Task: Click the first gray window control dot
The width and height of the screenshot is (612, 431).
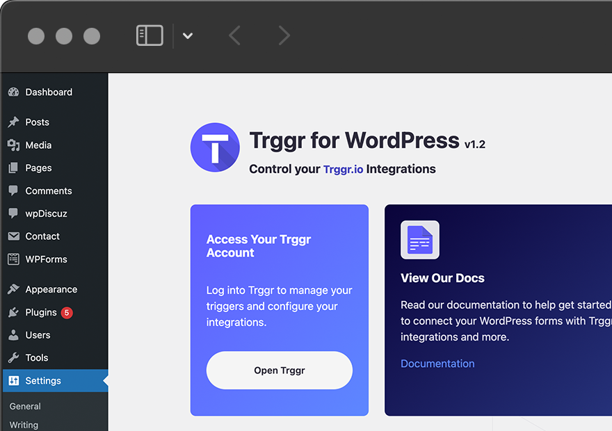Action: [36, 36]
